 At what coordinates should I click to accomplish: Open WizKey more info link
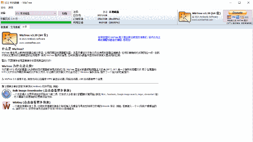pos(32,103)
